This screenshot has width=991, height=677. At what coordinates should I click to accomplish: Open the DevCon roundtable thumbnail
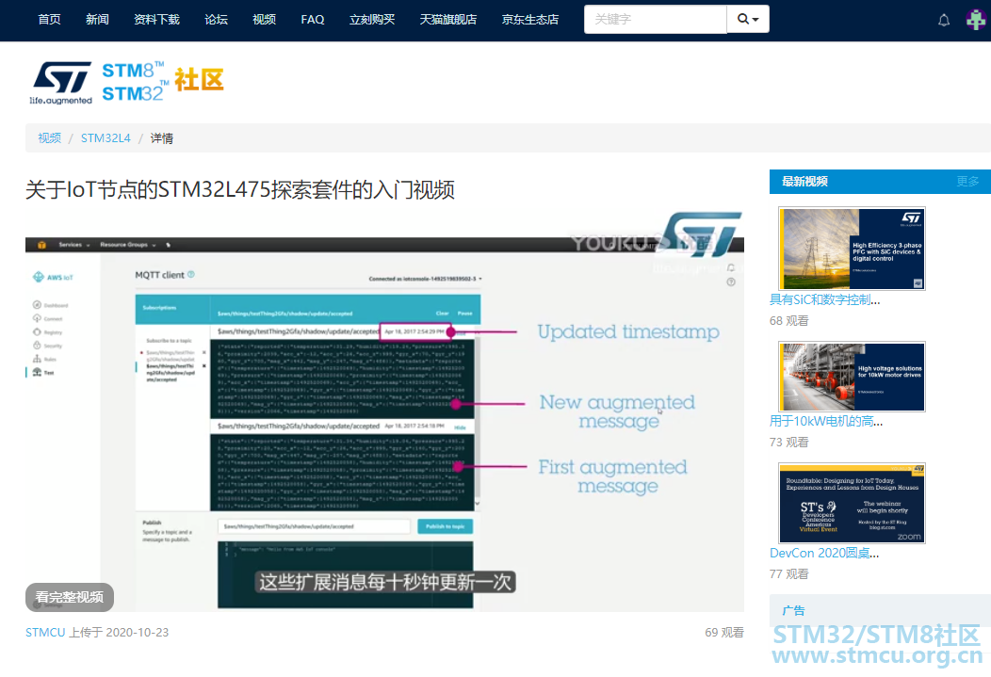(852, 504)
